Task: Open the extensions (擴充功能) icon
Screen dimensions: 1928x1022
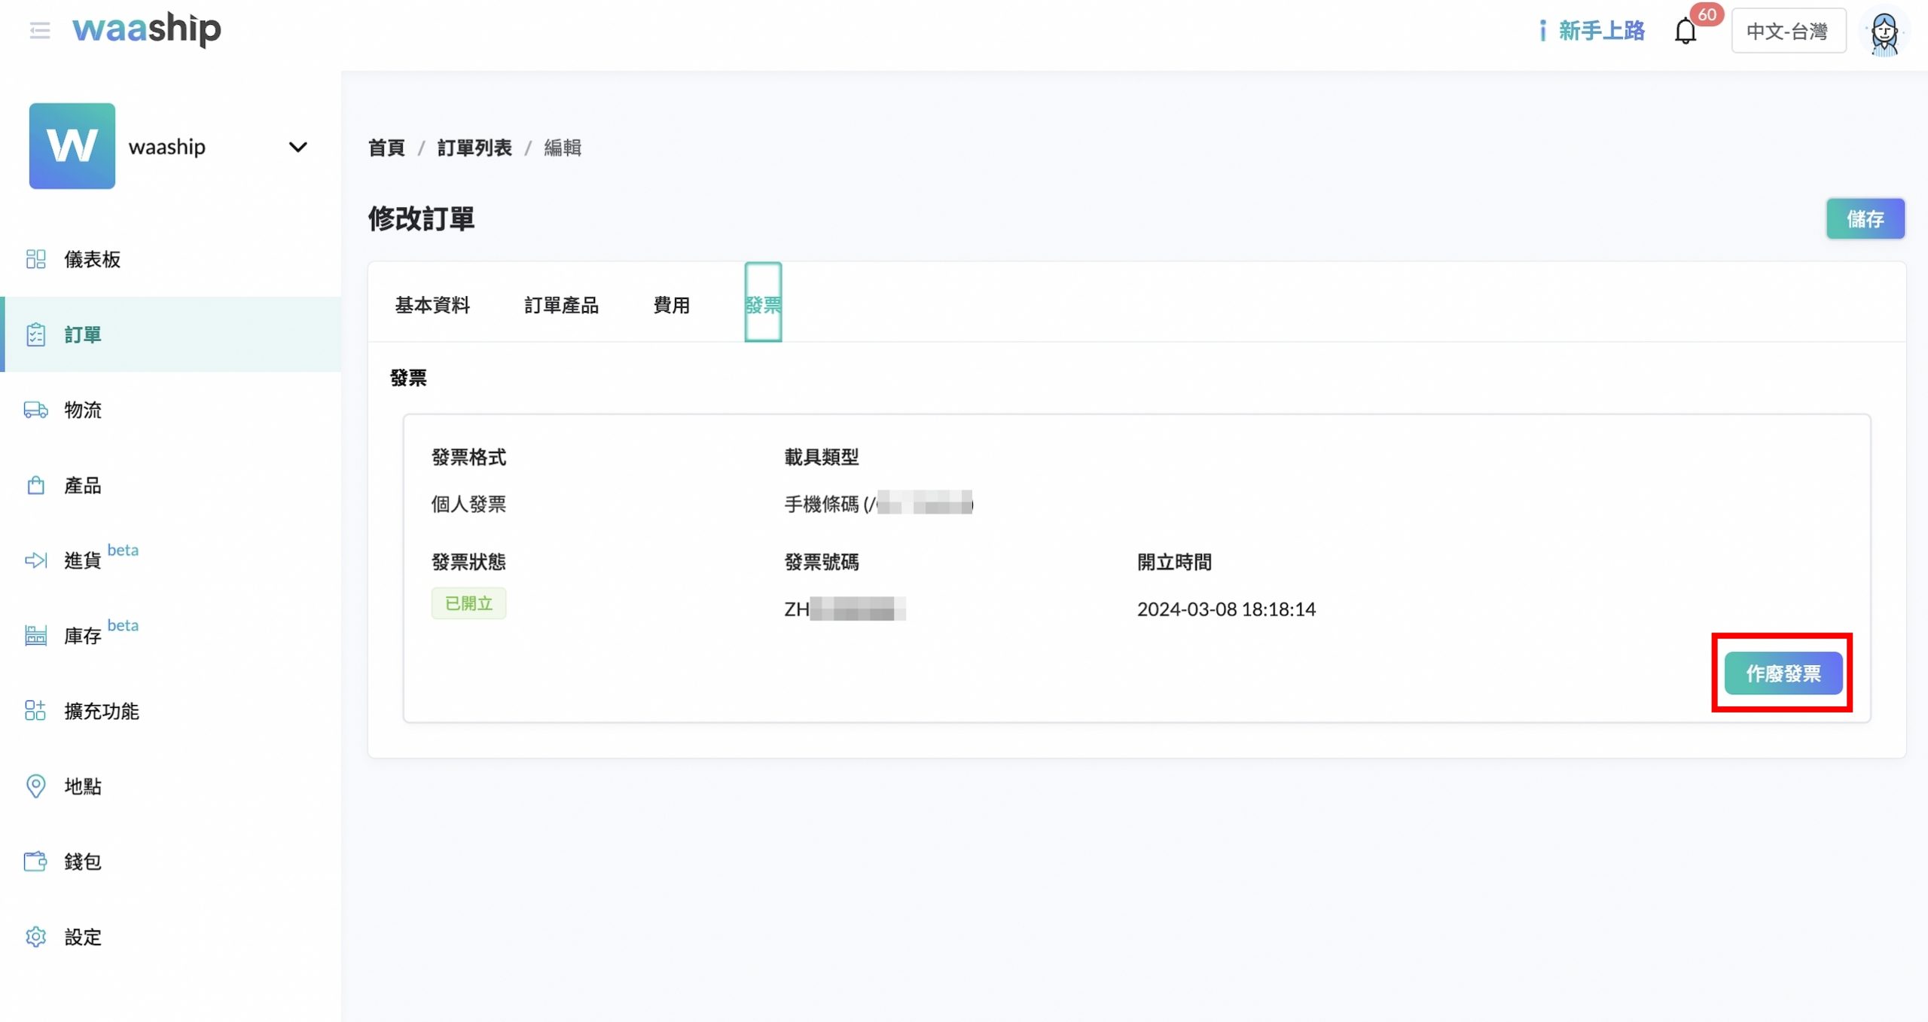Action: (x=35, y=711)
